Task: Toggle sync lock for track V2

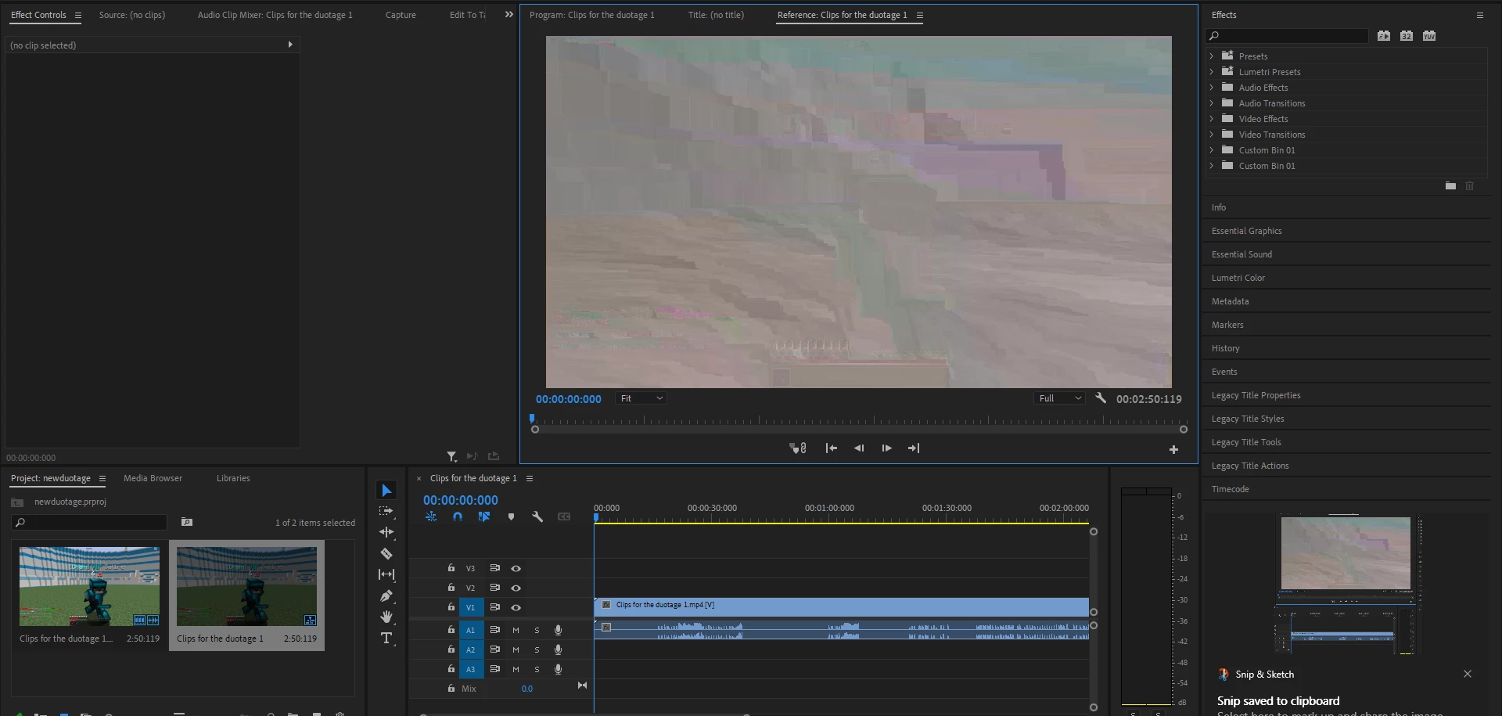Action: tap(494, 588)
